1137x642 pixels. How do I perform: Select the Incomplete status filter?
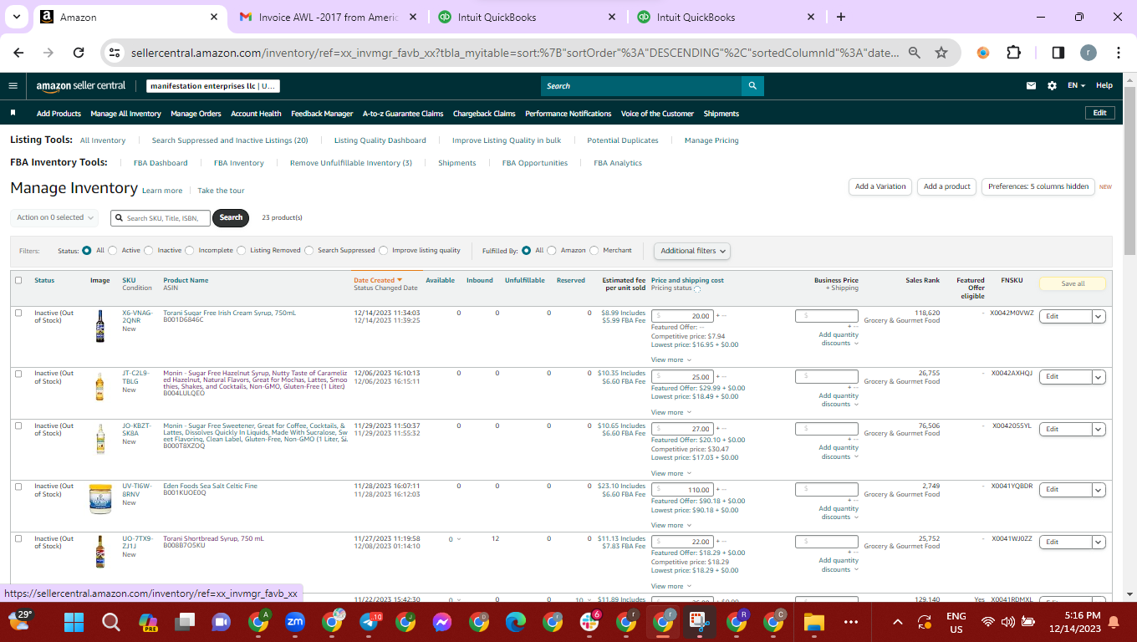(190, 250)
